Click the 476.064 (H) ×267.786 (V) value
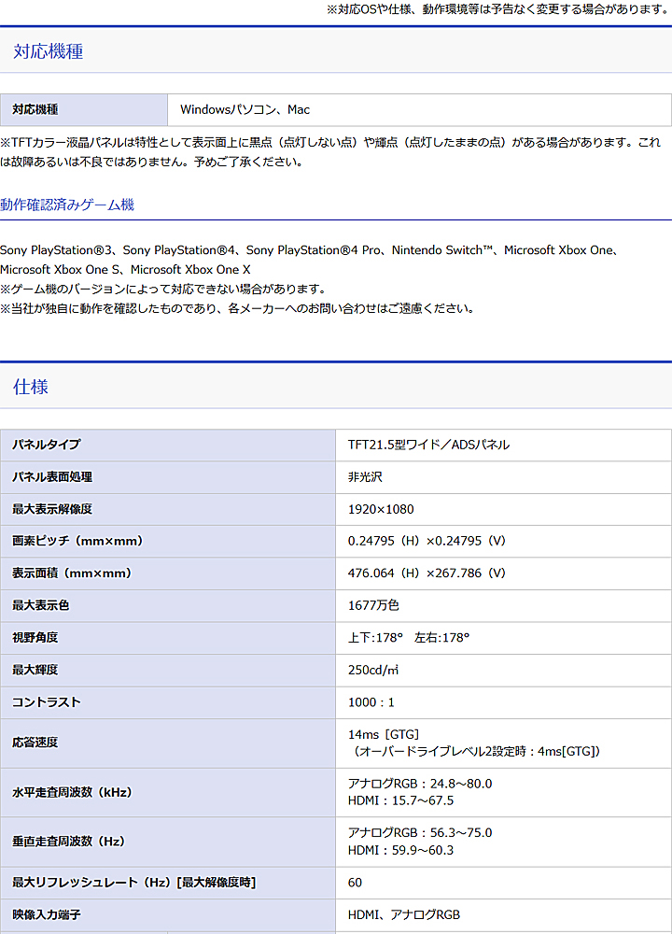The image size is (672, 934). [427, 573]
